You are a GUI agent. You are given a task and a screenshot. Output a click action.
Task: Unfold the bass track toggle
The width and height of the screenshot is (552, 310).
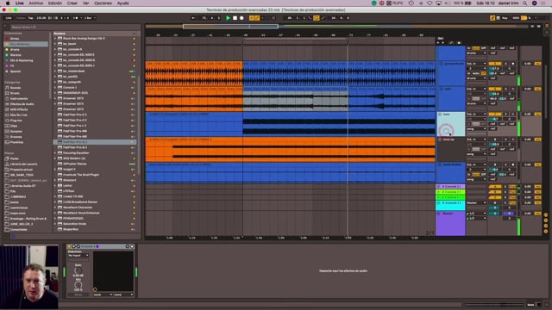pos(440,115)
